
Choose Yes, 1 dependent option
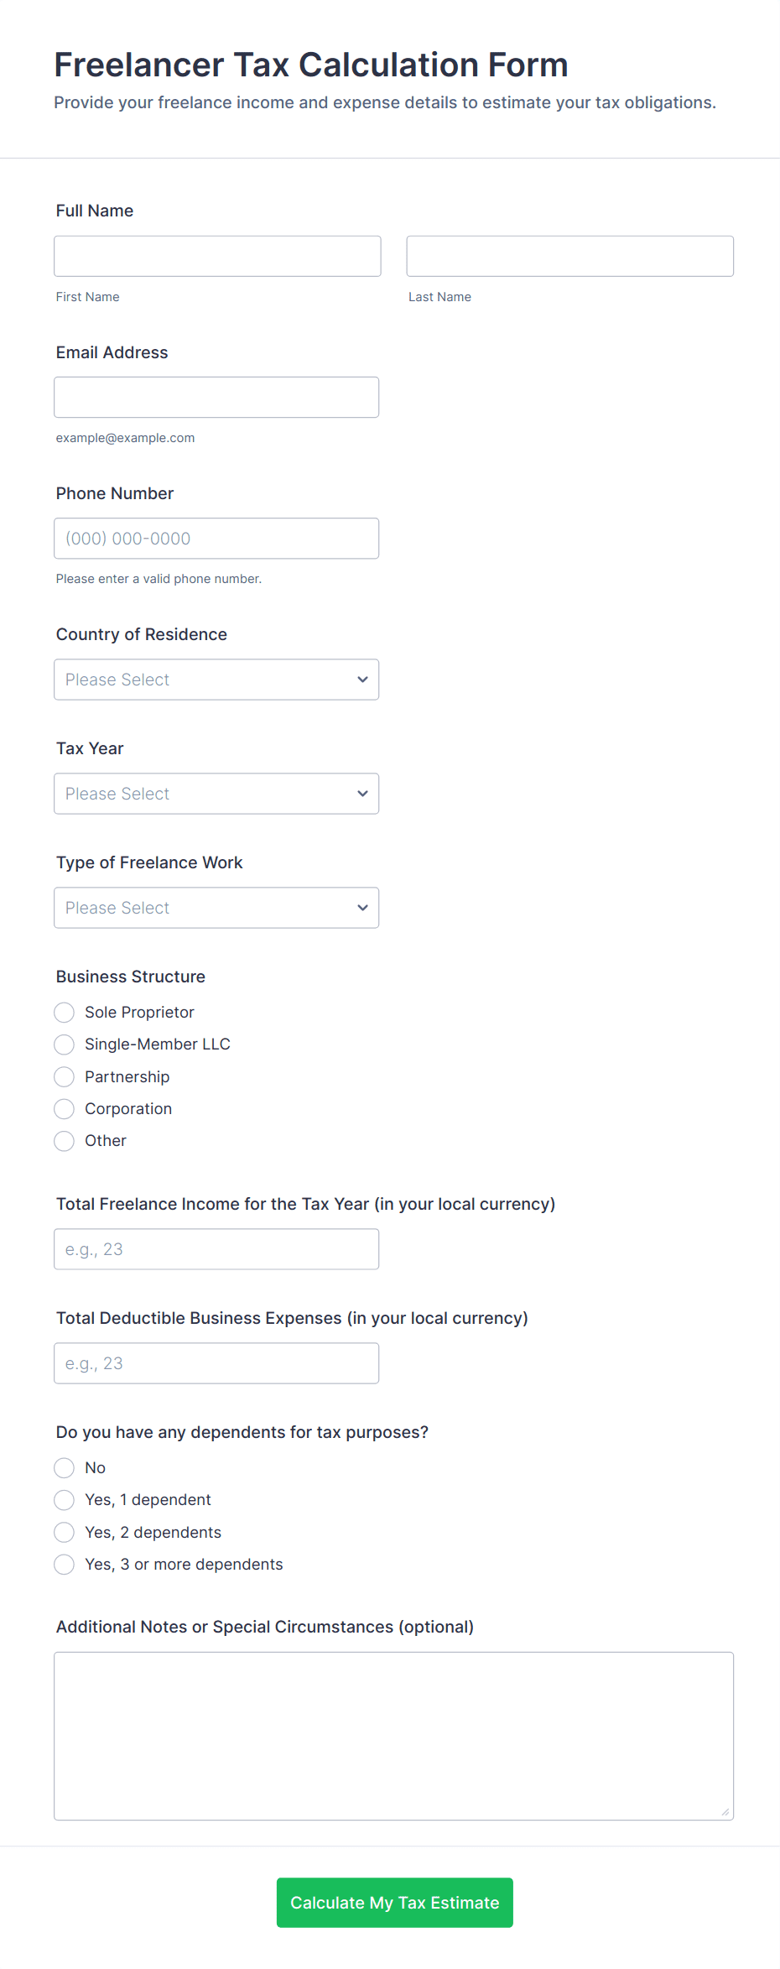tap(65, 1500)
